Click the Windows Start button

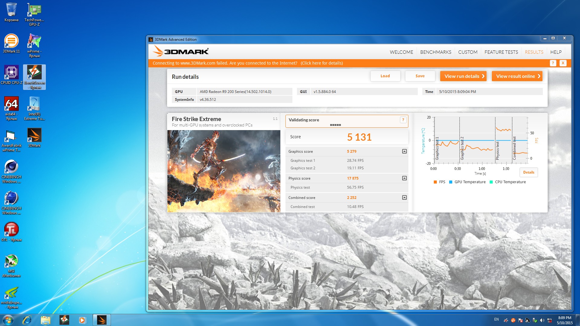(8, 320)
